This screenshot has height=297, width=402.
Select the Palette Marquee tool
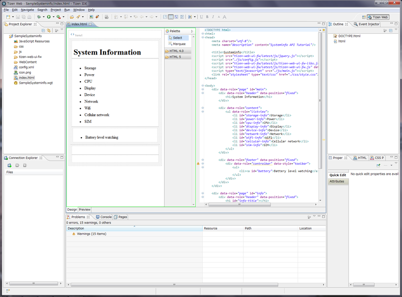pyautogui.click(x=178, y=44)
